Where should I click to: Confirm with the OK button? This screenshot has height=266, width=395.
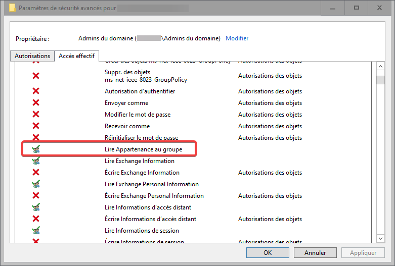[268, 253]
